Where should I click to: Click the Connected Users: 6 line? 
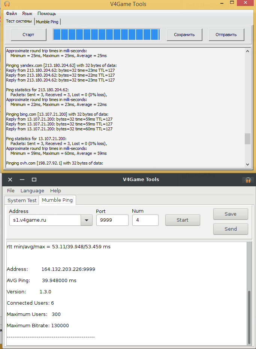[30, 303]
